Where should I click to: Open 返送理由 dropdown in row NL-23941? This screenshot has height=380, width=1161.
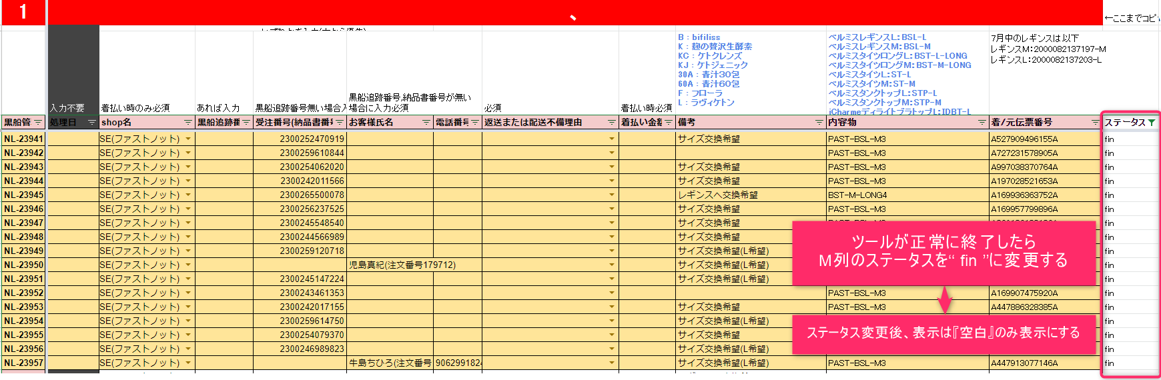(612, 139)
